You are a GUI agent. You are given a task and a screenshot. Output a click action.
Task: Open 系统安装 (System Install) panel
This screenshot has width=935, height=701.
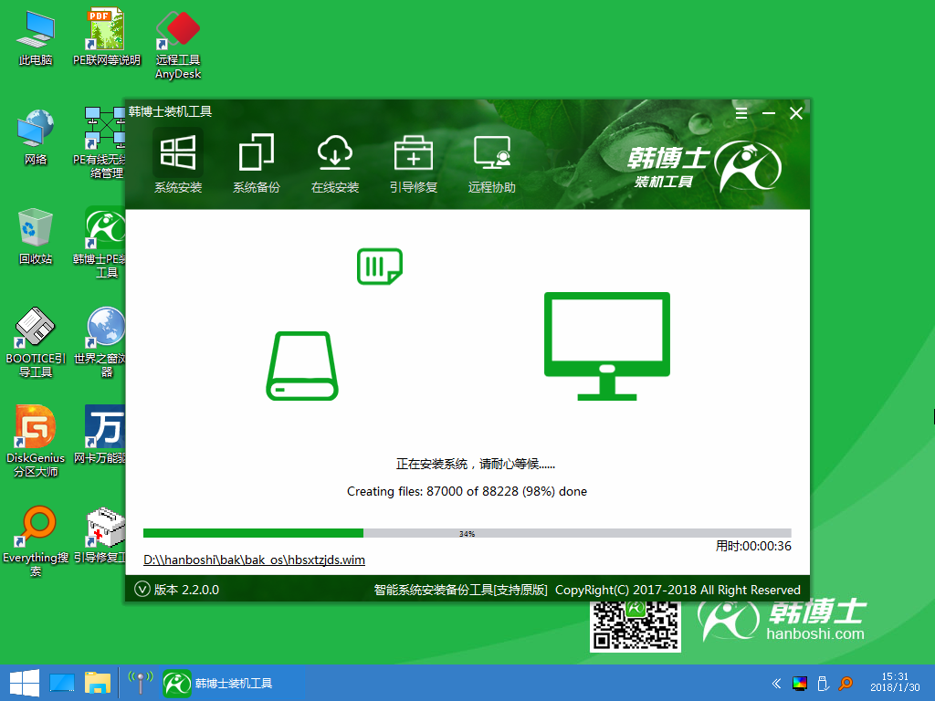tap(178, 162)
